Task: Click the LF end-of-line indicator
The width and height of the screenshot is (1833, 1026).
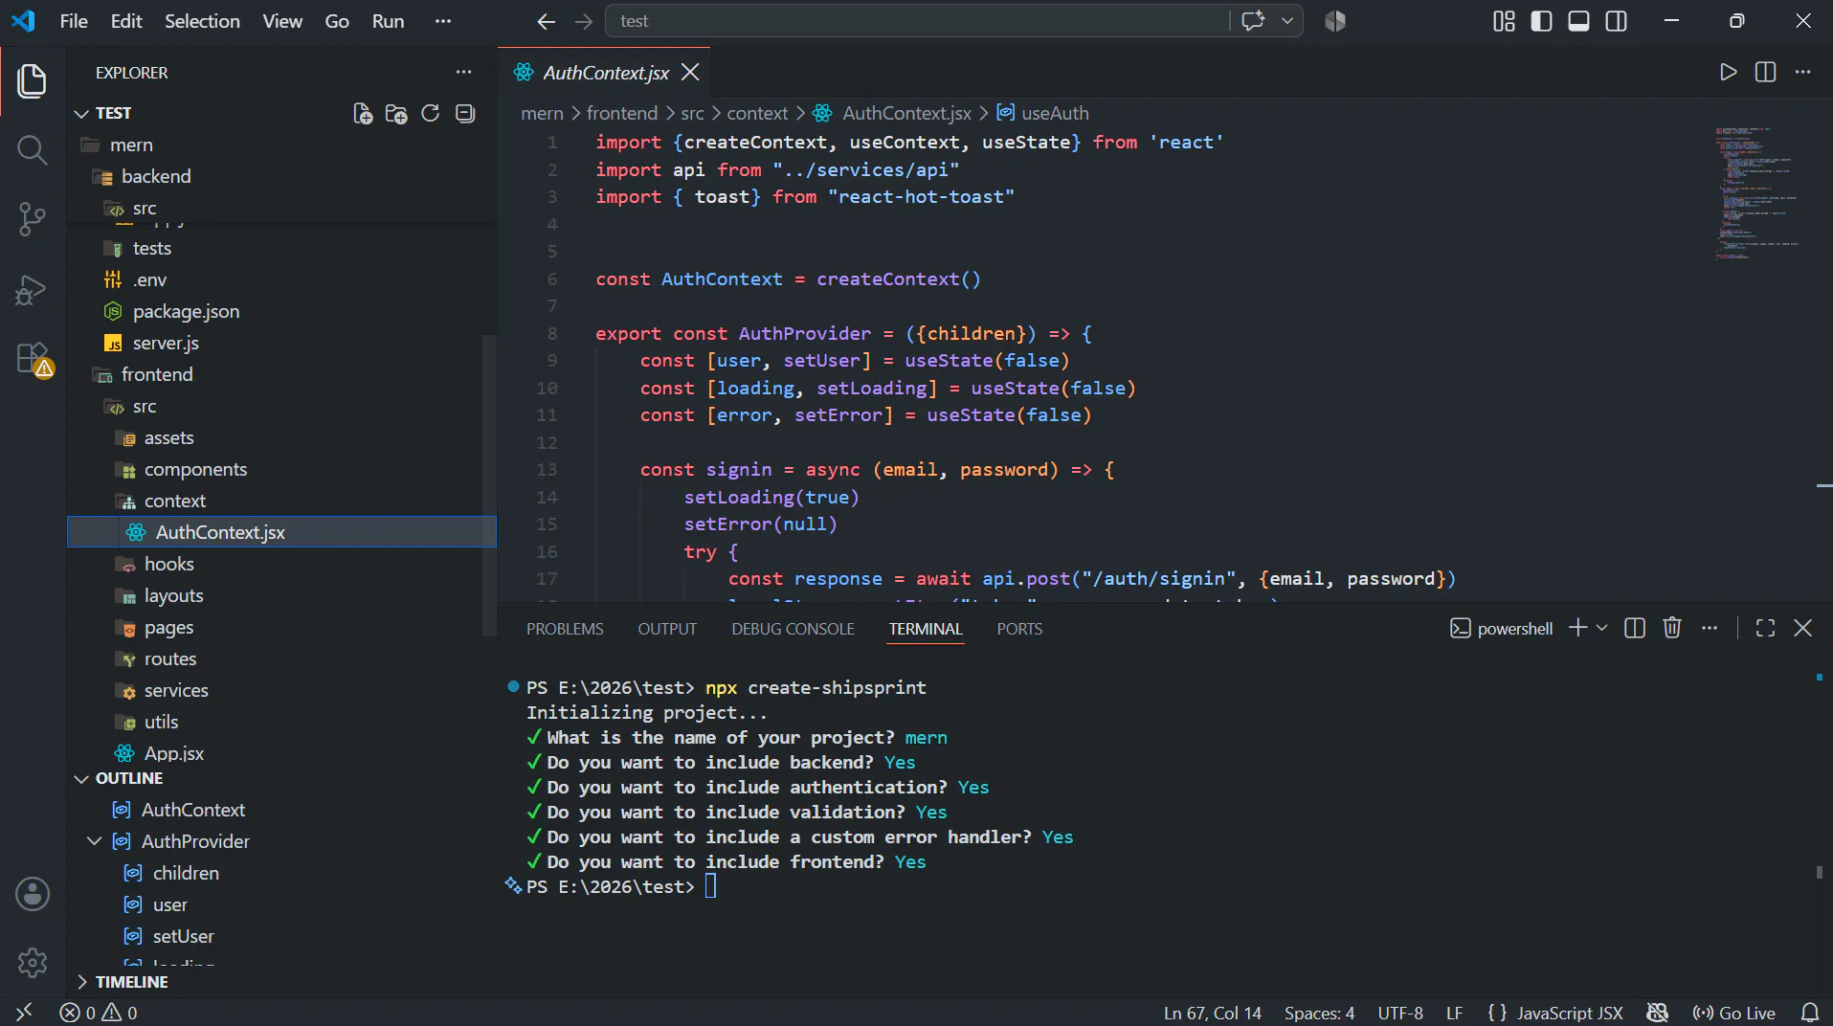Action: click(x=1454, y=1013)
